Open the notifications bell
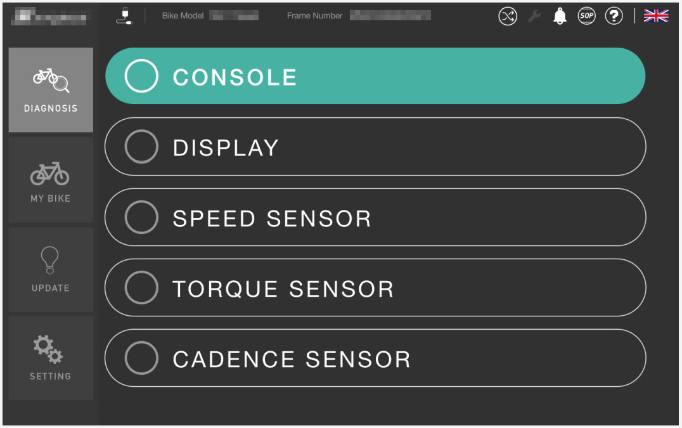This screenshot has width=682, height=428. (x=560, y=16)
